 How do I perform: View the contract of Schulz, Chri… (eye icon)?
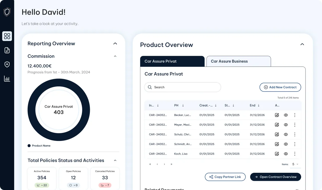[x=286, y=134]
